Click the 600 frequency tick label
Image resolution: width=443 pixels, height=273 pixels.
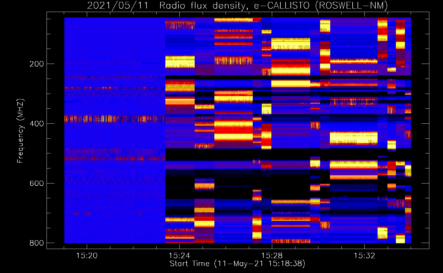37,183
